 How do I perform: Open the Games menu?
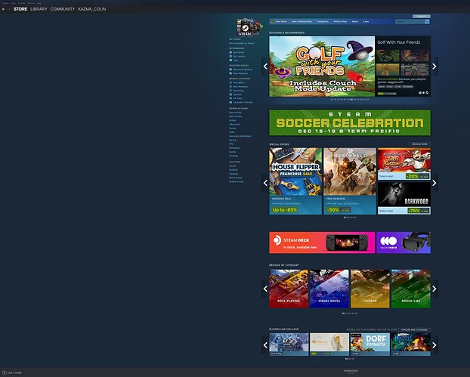(x=31, y=3)
